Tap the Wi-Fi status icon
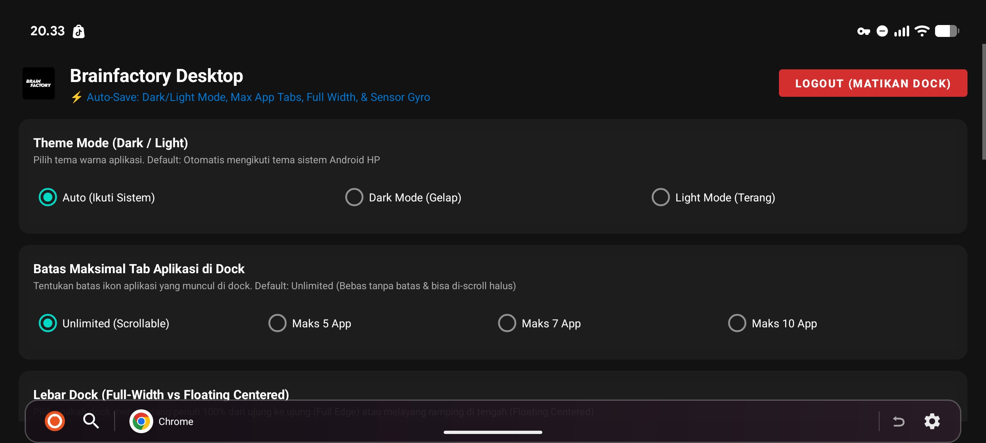The image size is (986, 443). tap(922, 31)
